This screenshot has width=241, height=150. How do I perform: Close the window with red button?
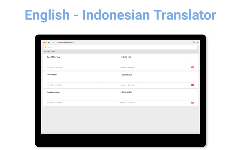tap(44, 42)
